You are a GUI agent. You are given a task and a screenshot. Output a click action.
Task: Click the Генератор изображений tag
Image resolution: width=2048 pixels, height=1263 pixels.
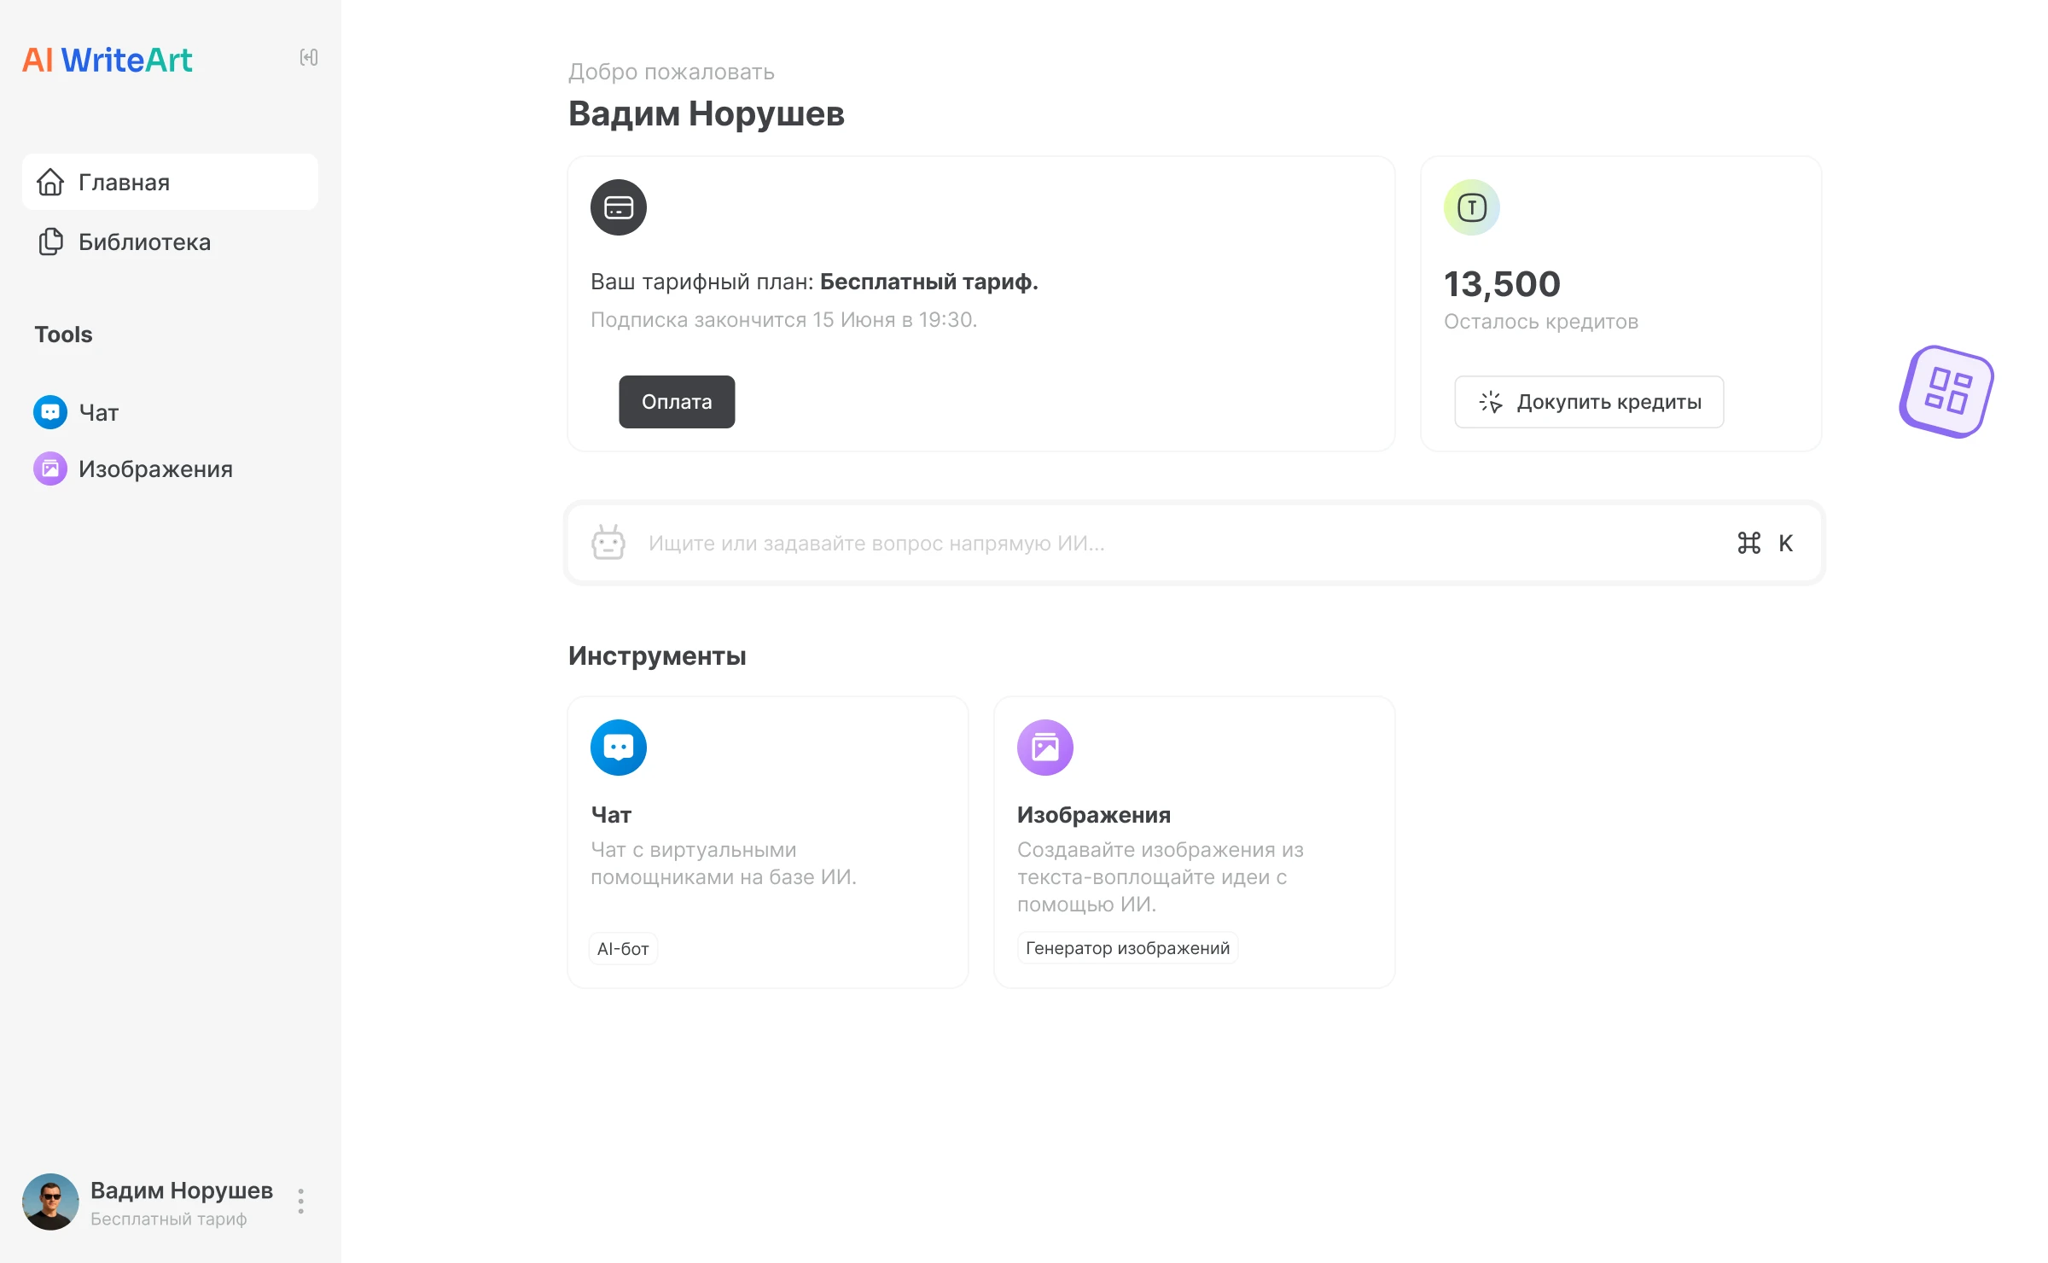[x=1127, y=948]
